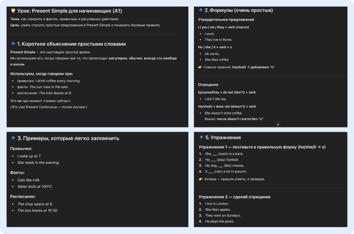Image resolution: width=354 pixels, height=234 pixels.
Task: Click the blue diamond beside the Упражнения heading
Action: click(201, 137)
